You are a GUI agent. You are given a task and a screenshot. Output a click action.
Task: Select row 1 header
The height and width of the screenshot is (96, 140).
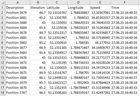pyautogui.click(x=3, y=7)
